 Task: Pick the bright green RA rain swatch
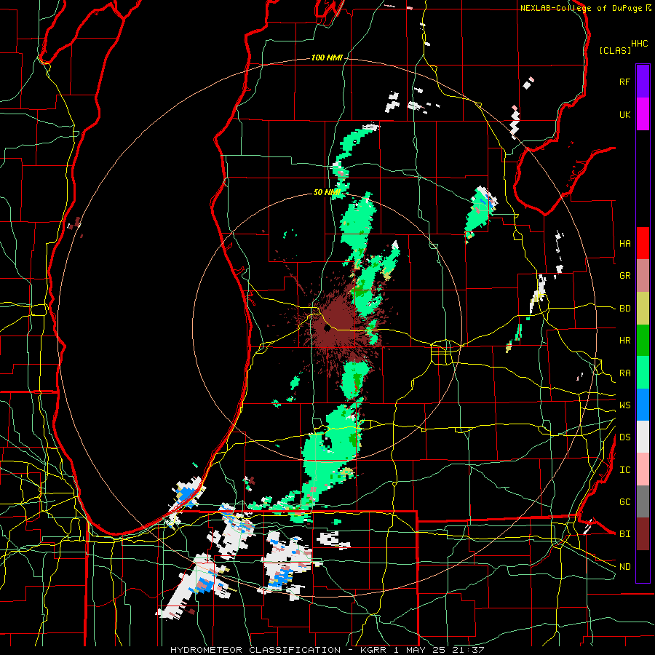(x=643, y=373)
